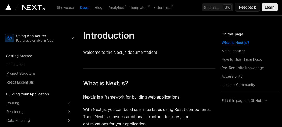Open React Essentials in sidebar

[x=20, y=82]
